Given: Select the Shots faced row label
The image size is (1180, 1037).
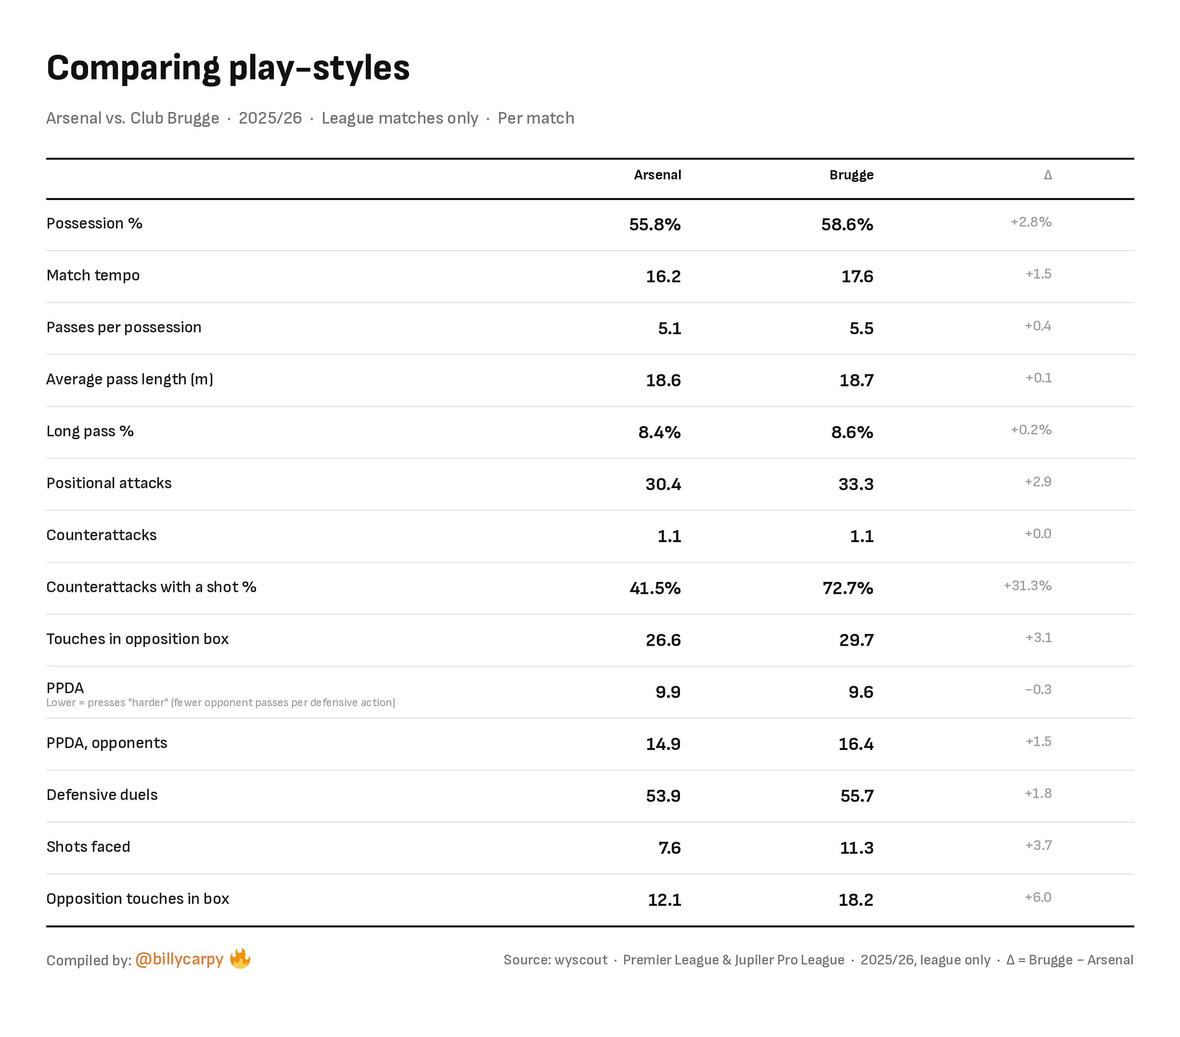Looking at the screenshot, I should point(88,847).
